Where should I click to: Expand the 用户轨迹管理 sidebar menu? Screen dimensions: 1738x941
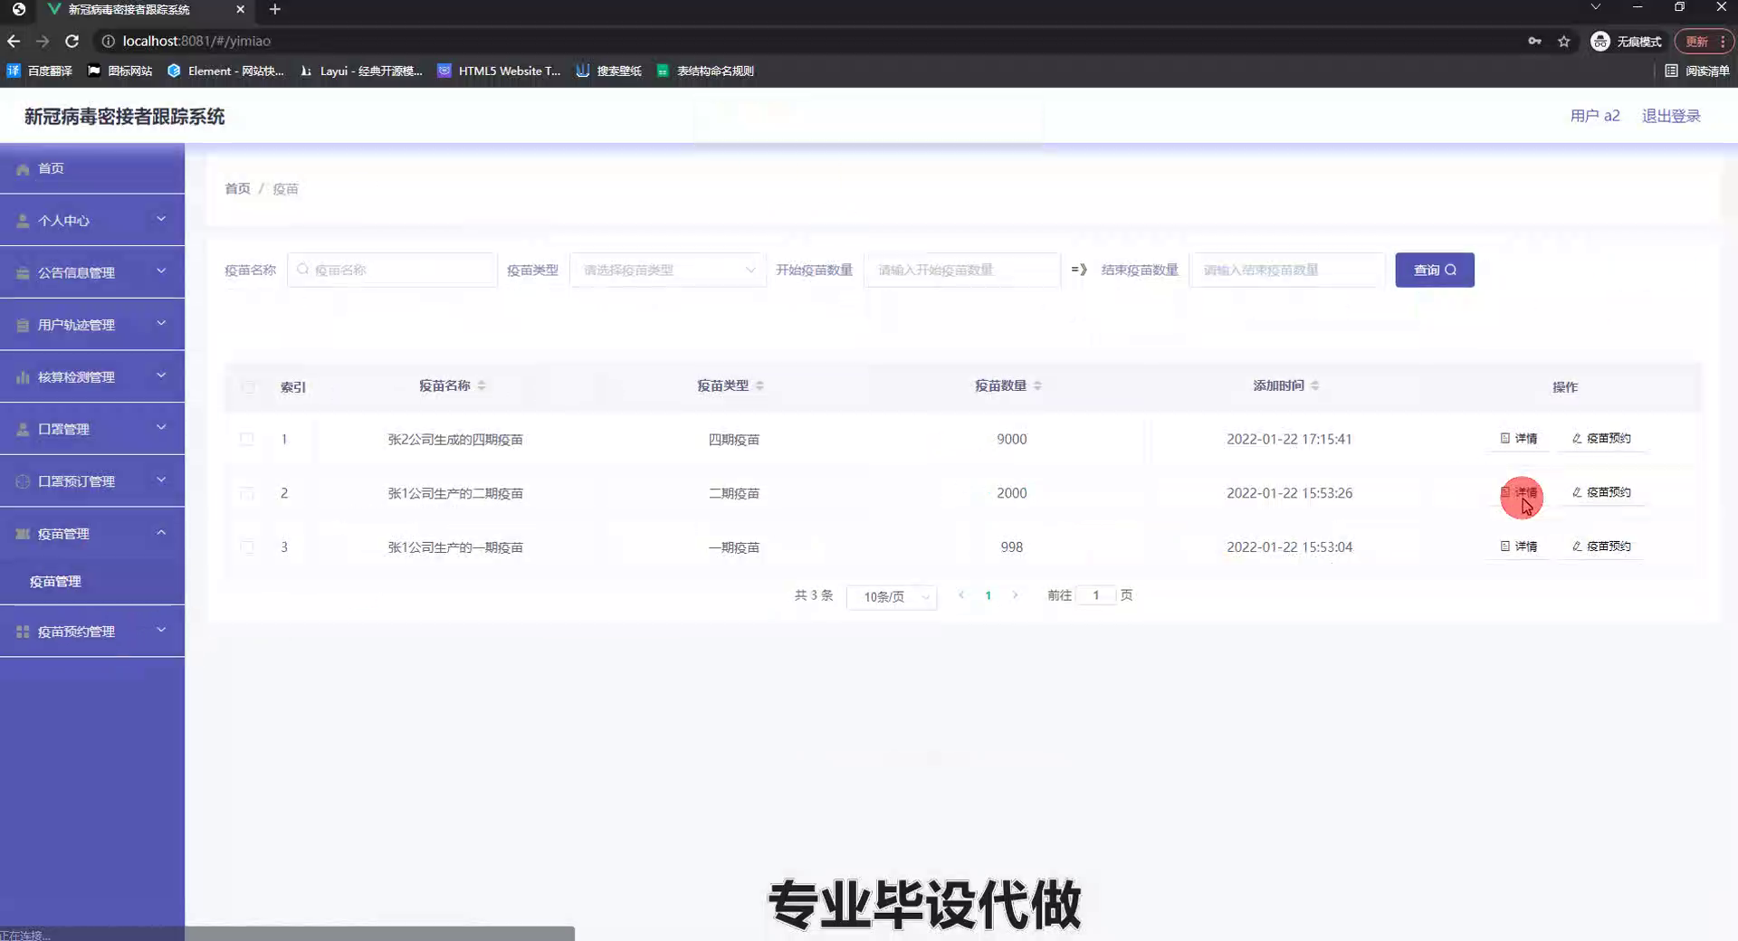click(x=91, y=325)
